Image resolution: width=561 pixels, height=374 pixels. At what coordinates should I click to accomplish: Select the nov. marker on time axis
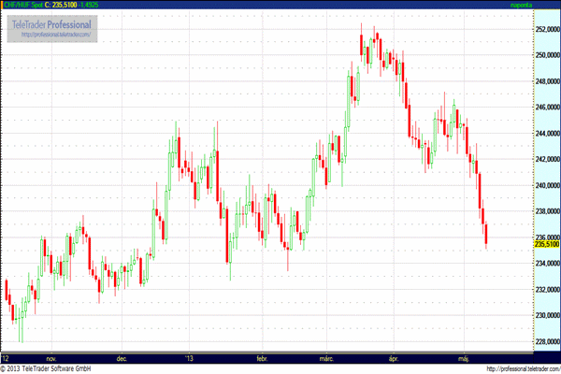[50, 357]
